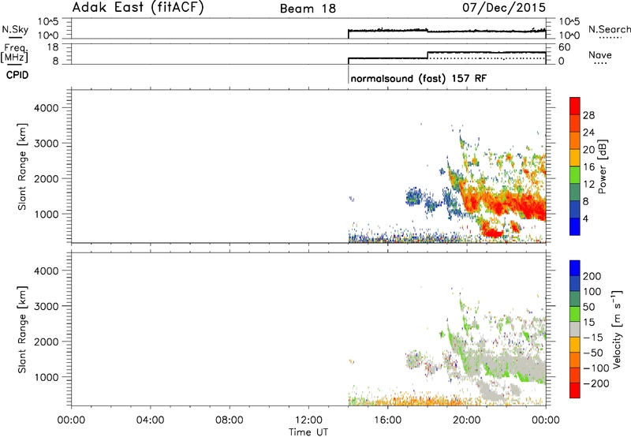Select the 'Nave' legend label
631x437 pixels.
(600, 54)
